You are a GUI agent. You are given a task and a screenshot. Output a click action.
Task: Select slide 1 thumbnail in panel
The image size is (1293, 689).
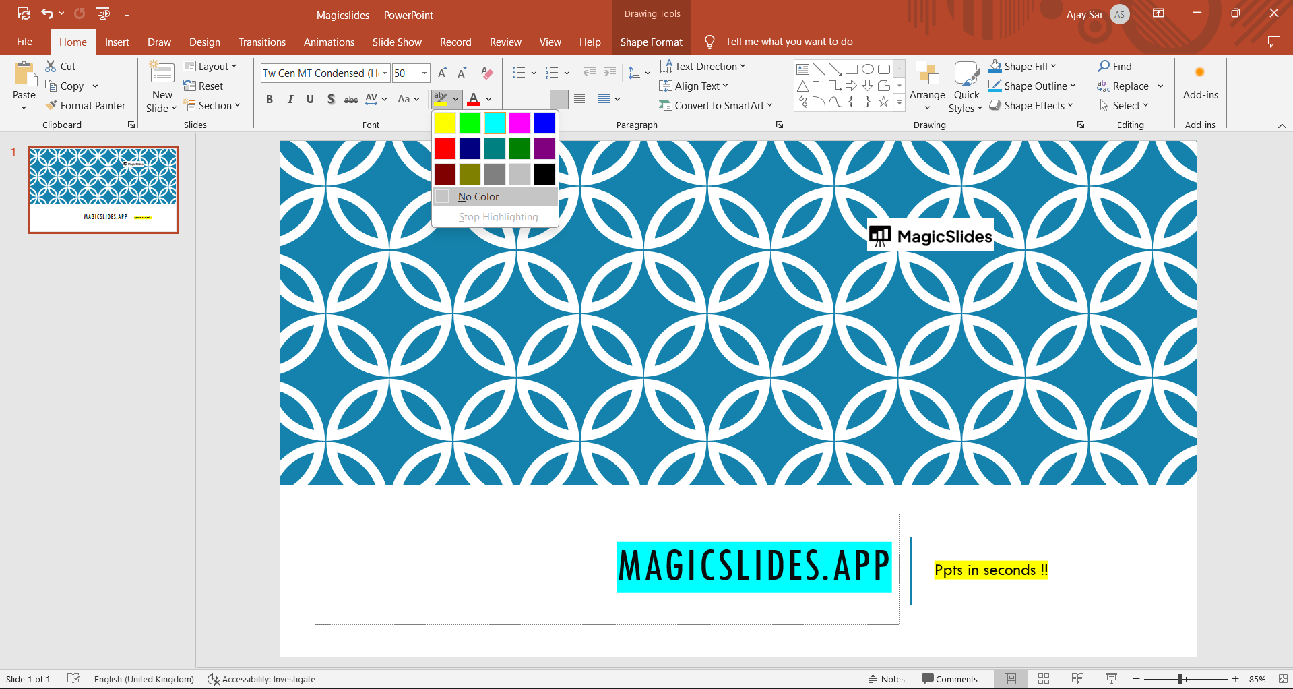click(x=103, y=190)
